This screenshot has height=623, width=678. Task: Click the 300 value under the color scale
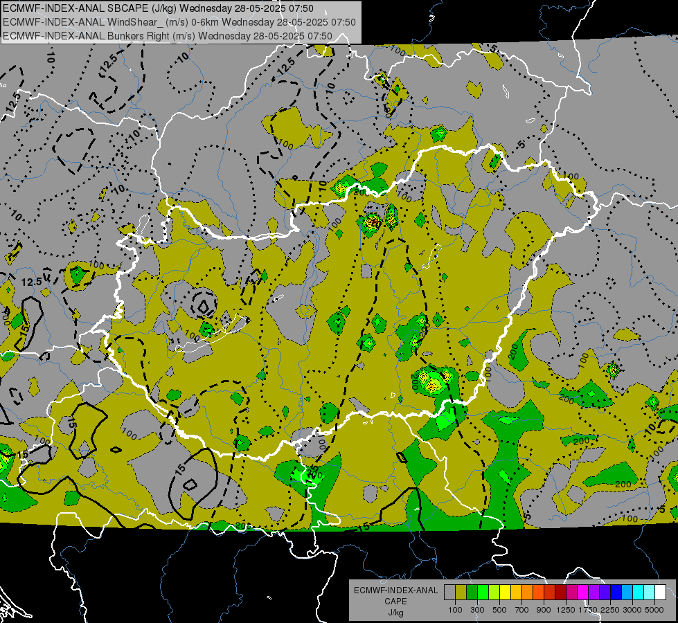(477, 610)
